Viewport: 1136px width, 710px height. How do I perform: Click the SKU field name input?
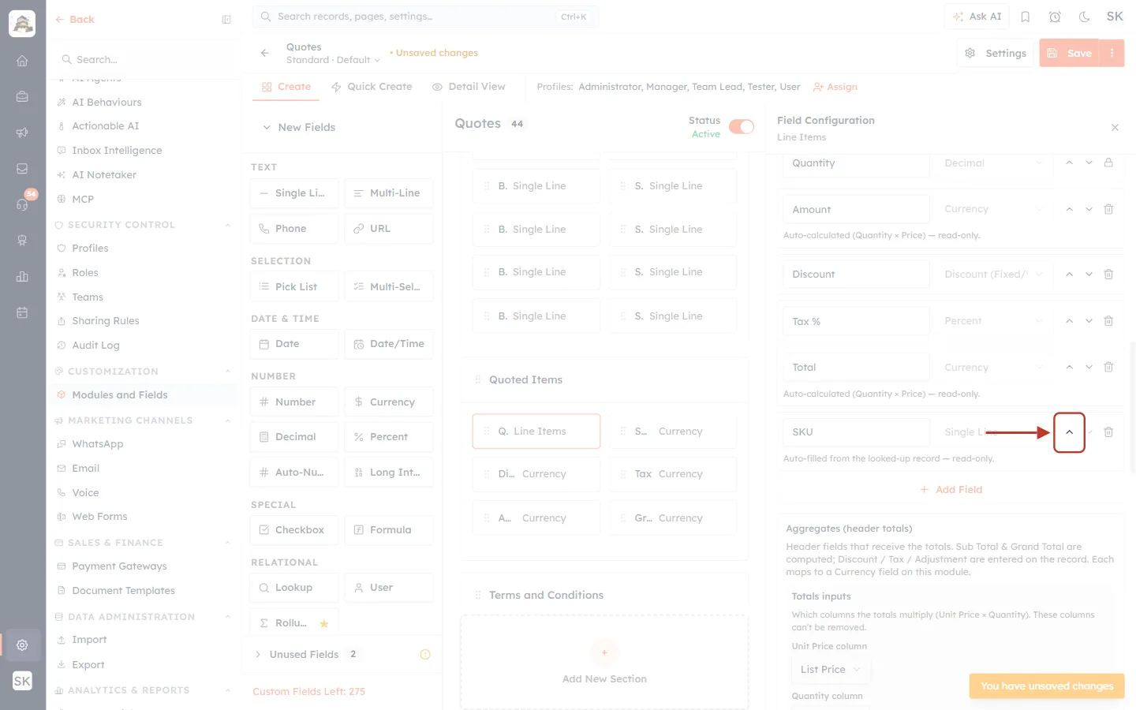tap(856, 432)
